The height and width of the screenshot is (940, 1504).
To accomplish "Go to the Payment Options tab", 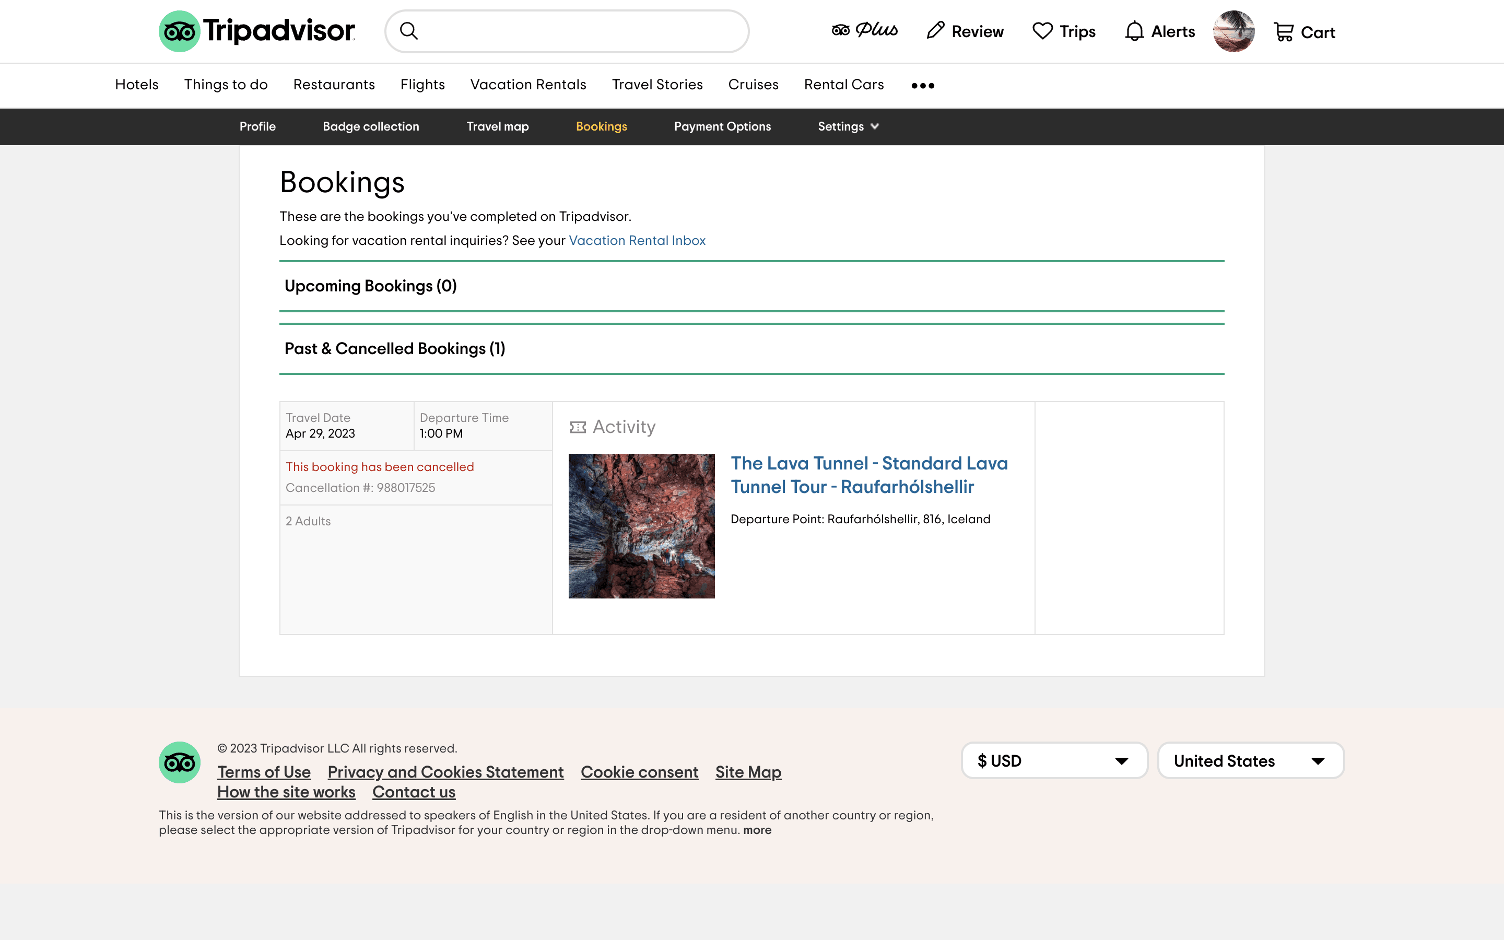I will tap(722, 126).
